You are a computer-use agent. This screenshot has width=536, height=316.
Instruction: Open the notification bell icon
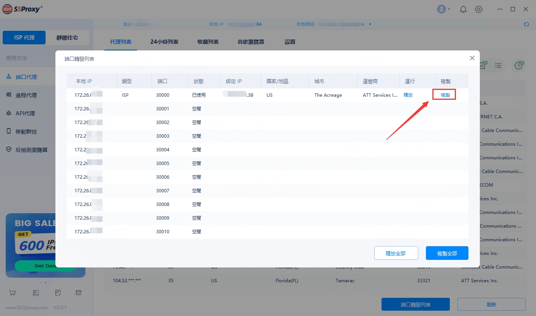pyautogui.click(x=463, y=9)
